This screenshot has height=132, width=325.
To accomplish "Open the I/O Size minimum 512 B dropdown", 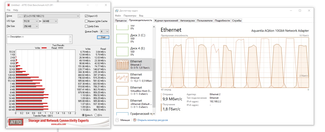I will 31,21.
